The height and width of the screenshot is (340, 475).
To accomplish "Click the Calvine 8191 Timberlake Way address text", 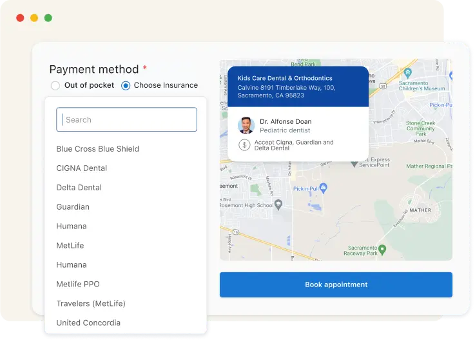I will tap(286, 92).
